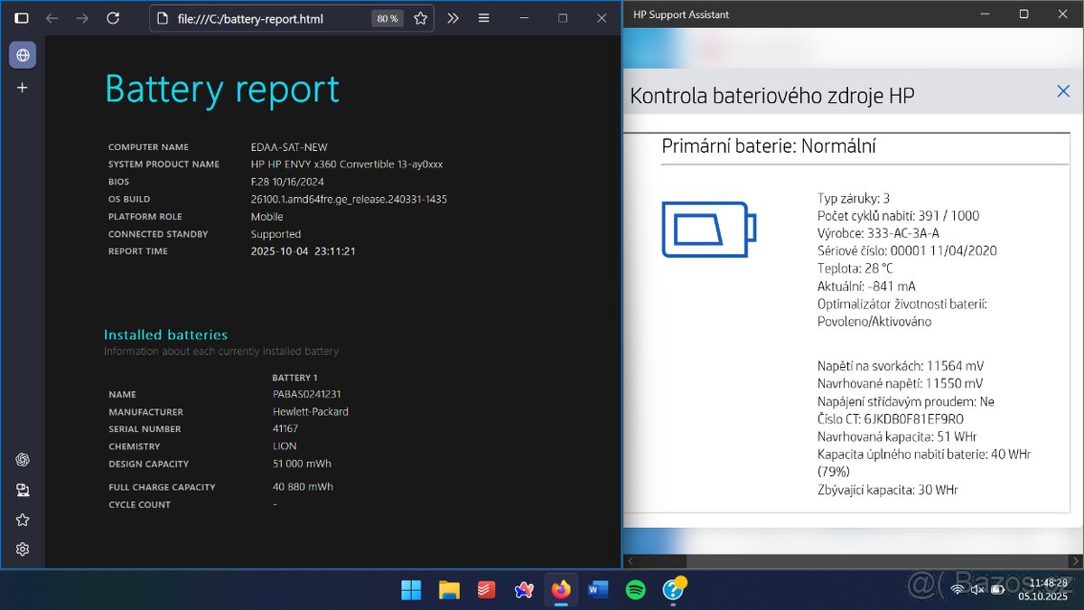Image resolution: width=1084 pixels, height=610 pixels.
Task: Click the 80% zoom level indicator
Action: coord(388,18)
